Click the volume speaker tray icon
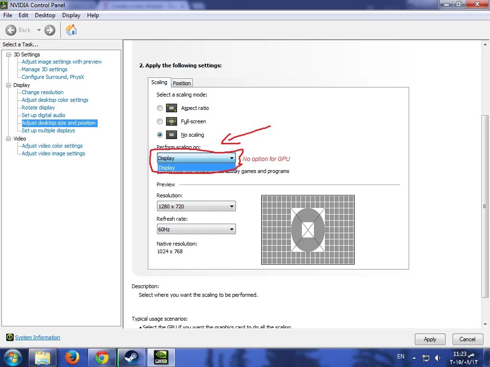The height and width of the screenshot is (367, 490). (438, 358)
